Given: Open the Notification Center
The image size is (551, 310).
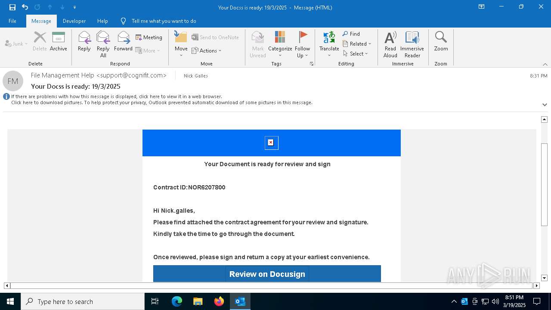Looking at the screenshot, I should [537, 301].
